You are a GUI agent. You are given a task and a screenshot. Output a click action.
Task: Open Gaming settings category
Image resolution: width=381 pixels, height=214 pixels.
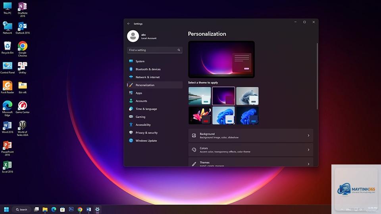154,117
